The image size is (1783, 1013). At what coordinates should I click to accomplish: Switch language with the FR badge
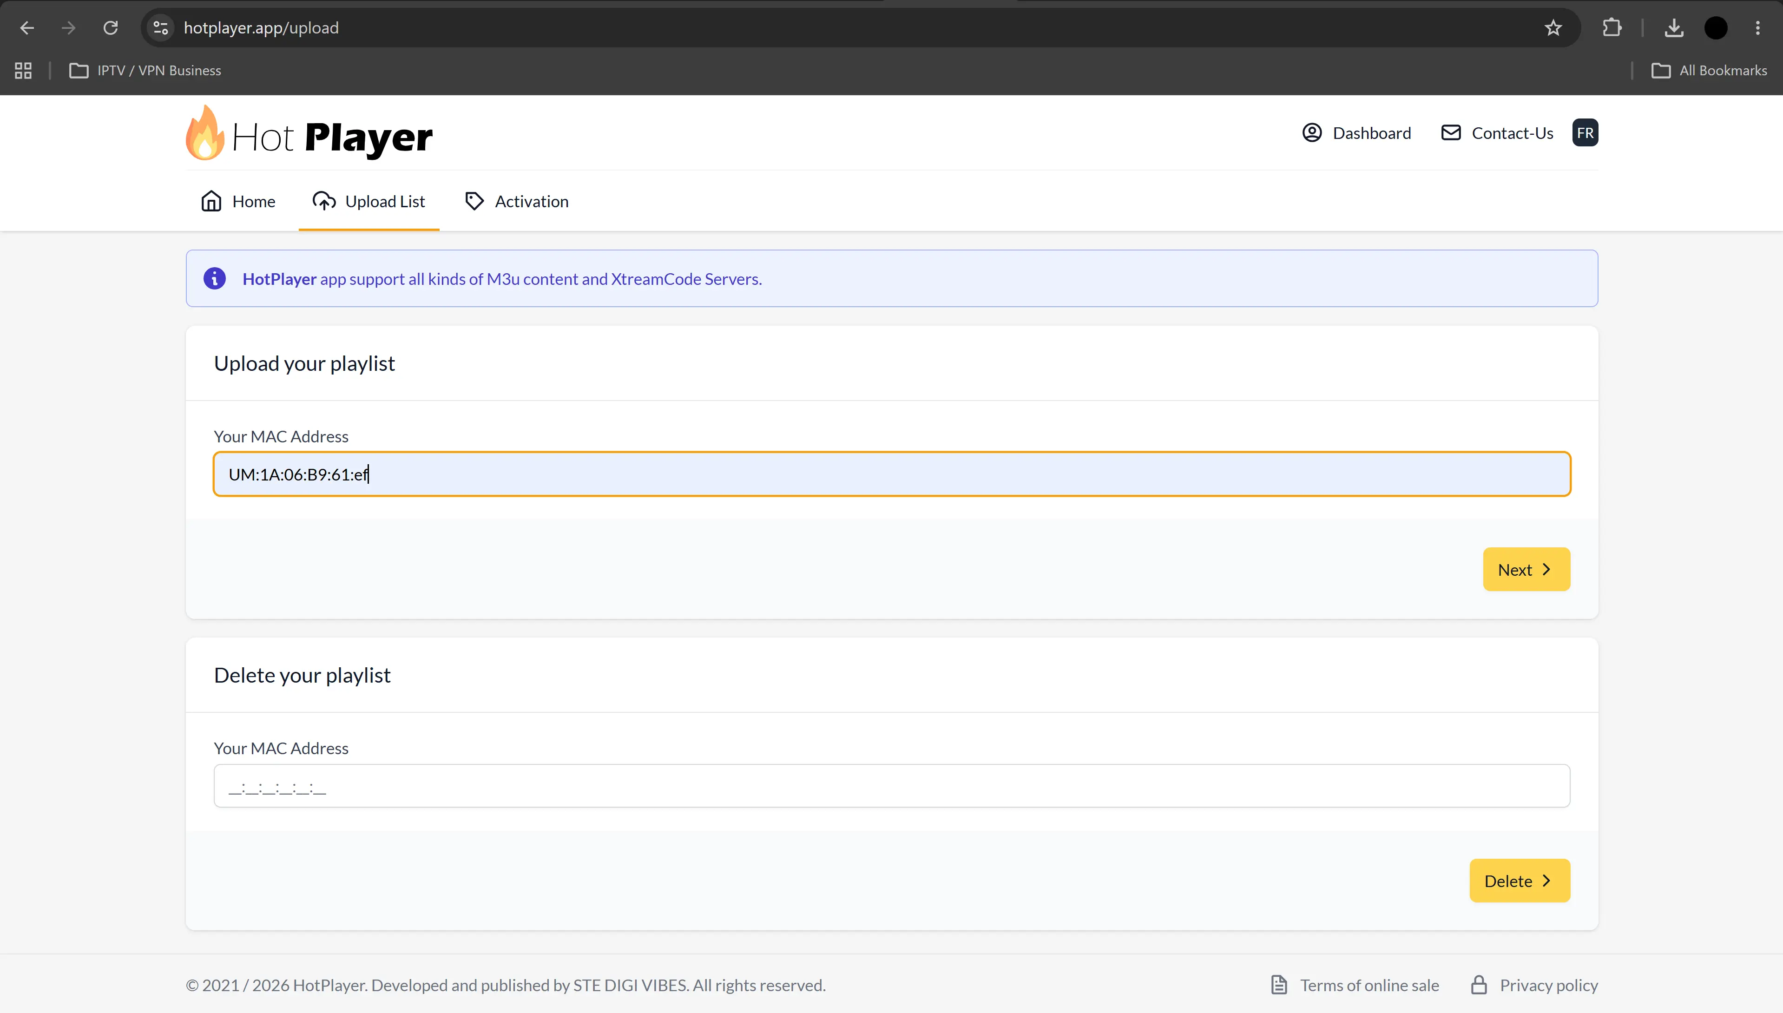(x=1585, y=133)
